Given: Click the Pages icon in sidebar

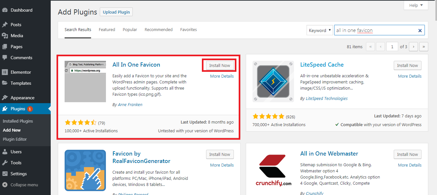Looking at the screenshot, I should click(x=5, y=47).
